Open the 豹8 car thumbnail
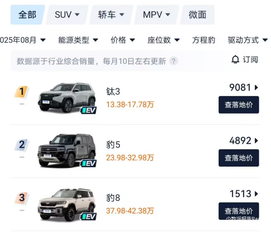 [x=65, y=204]
